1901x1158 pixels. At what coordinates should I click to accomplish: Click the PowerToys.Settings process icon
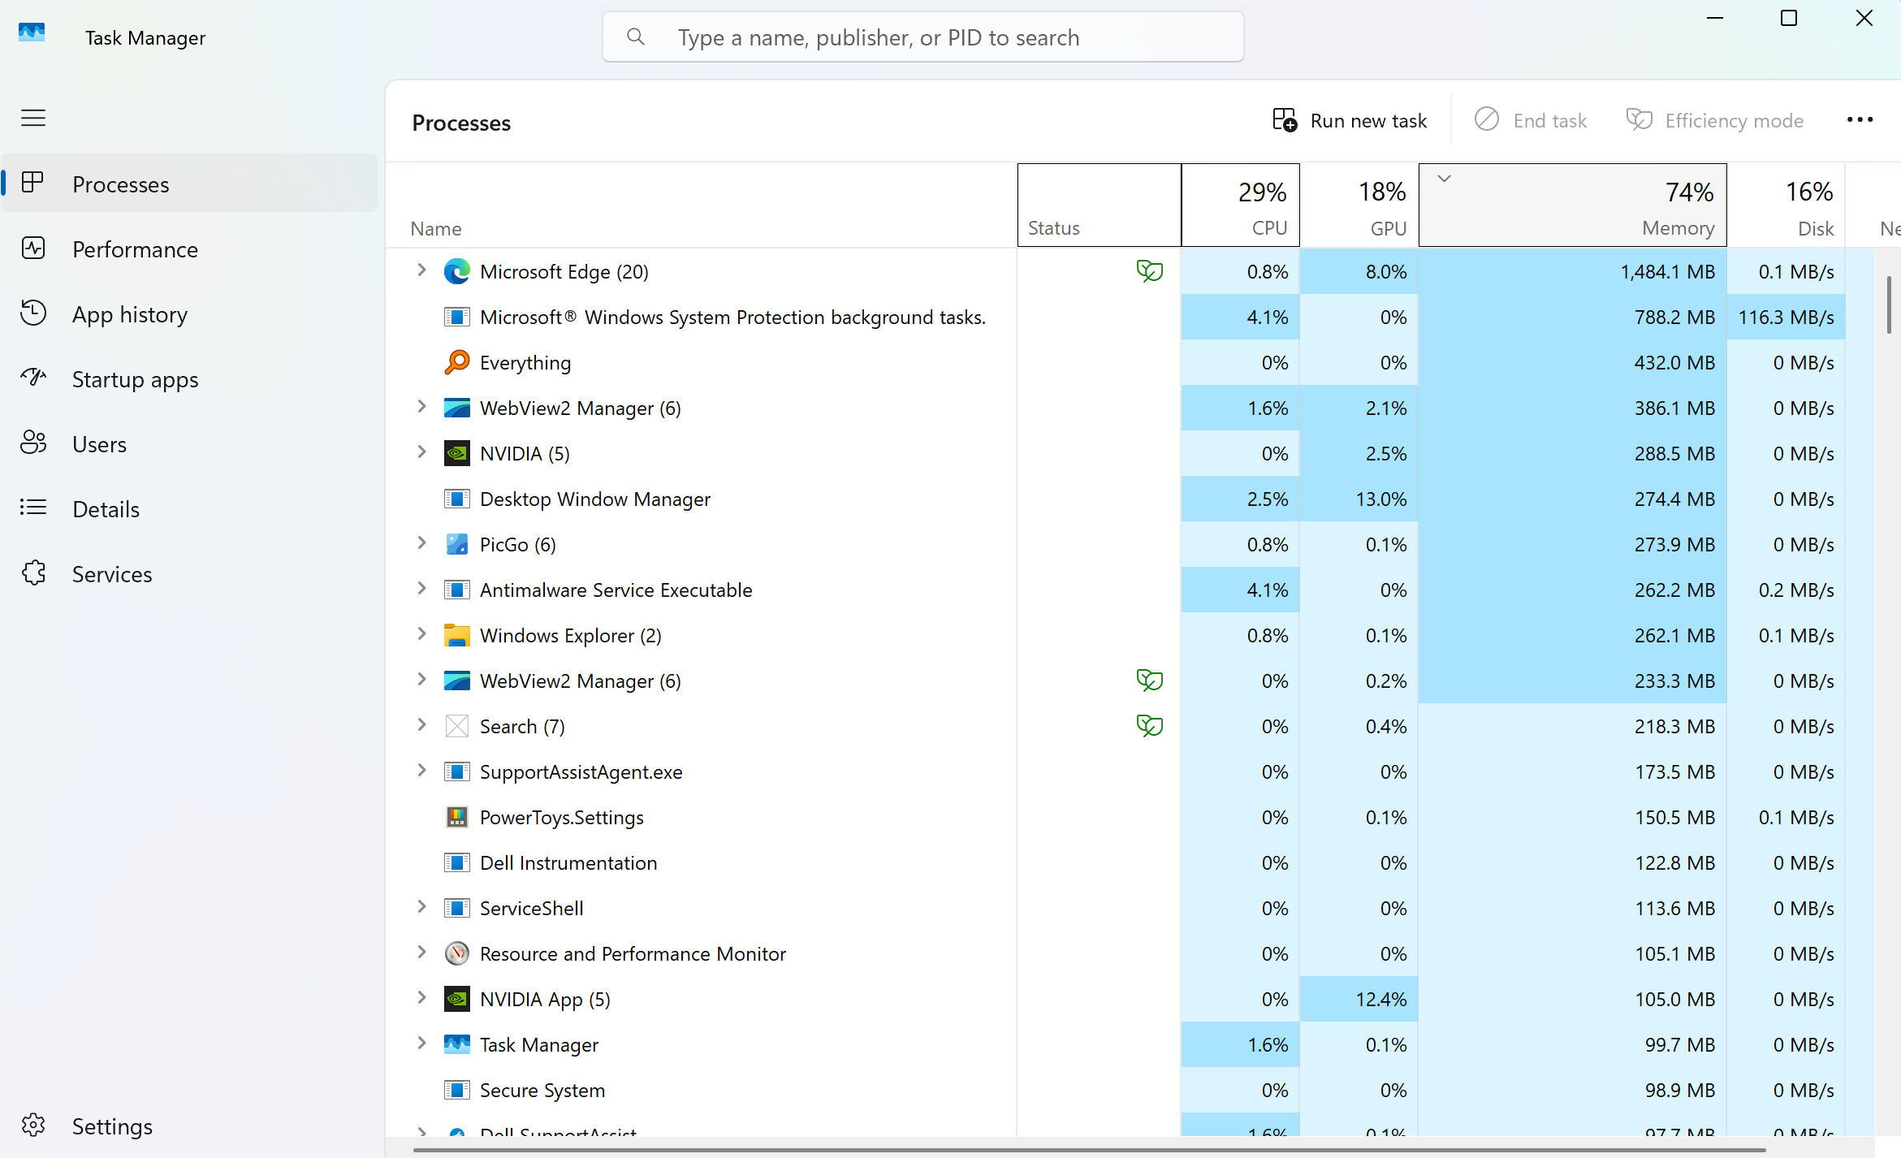457,817
